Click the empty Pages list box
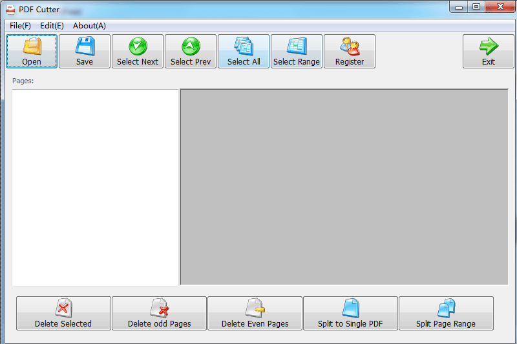517x344 pixels. point(95,187)
